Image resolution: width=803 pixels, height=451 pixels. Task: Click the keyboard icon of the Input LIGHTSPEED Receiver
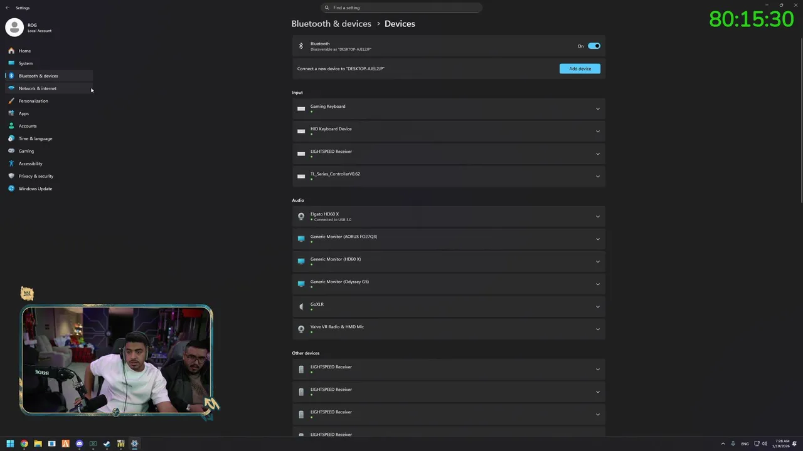point(301,153)
